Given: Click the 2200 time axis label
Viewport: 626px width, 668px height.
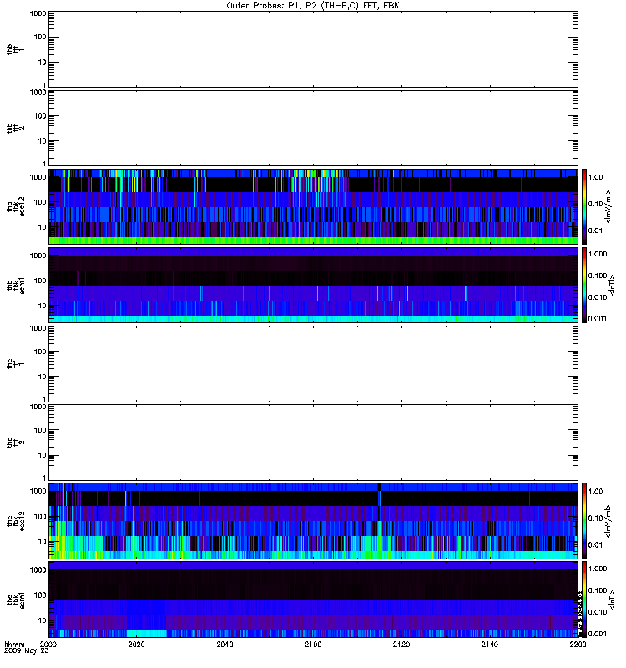Looking at the screenshot, I should click(578, 645).
